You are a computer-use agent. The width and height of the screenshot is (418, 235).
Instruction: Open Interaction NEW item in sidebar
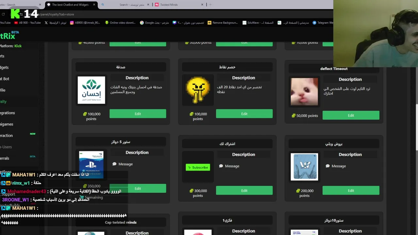coord(18,135)
